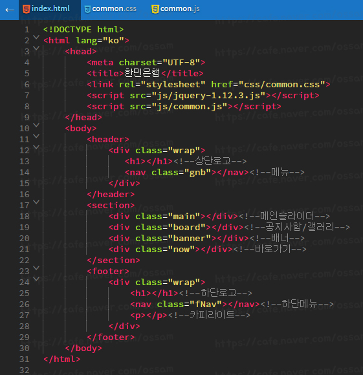Click the HTML5 icon on index.html tab
363x375 pixels.
(x=26, y=9)
